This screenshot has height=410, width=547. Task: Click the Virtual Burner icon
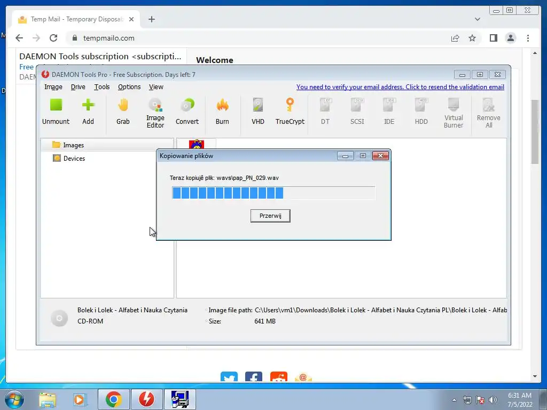[x=454, y=113]
